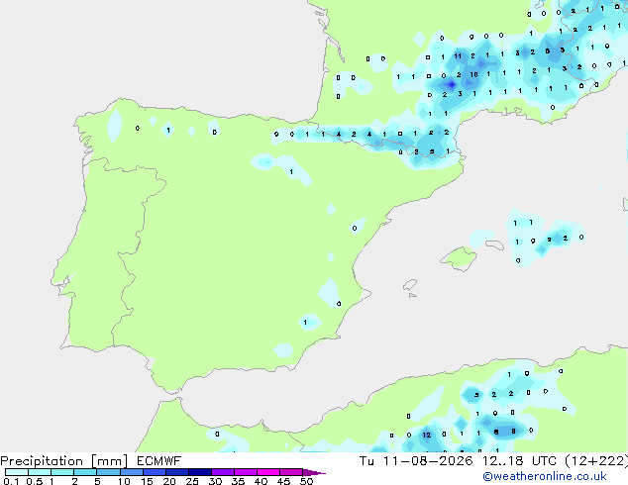This screenshot has width=628, height=485.
Task: Click the 'ECMWF' model label
Action: (159, 461)
